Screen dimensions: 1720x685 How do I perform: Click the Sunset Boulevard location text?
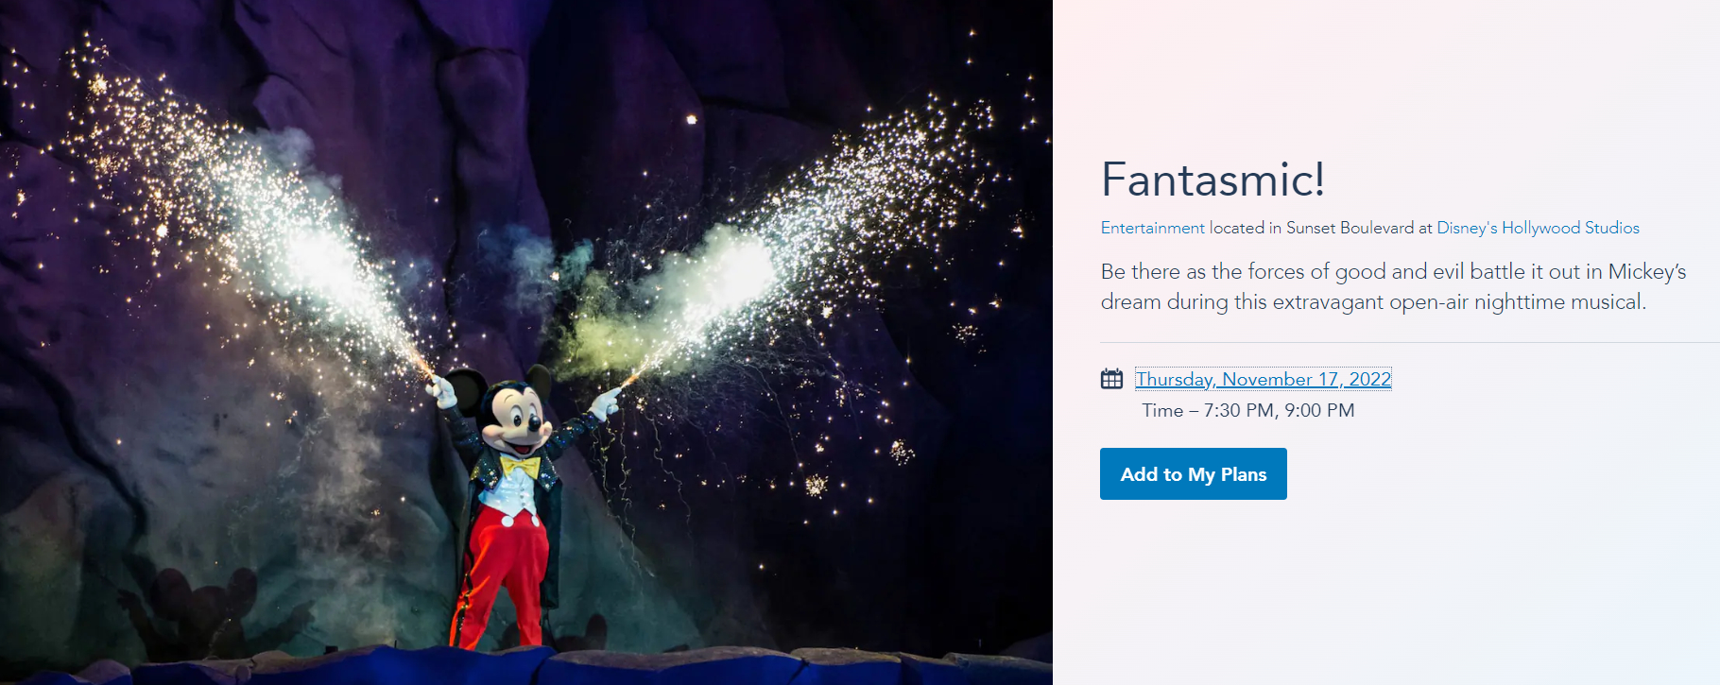pyautogui.click(x=1350, y=228)
